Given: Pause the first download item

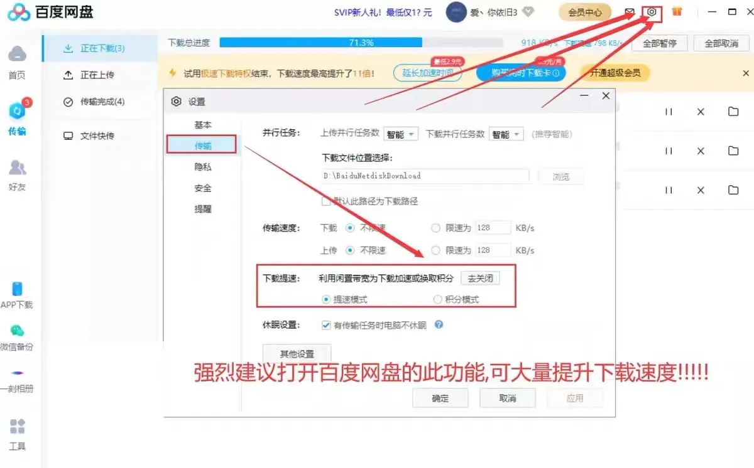Looking at the screenshot, I should [x=669, y=112].
